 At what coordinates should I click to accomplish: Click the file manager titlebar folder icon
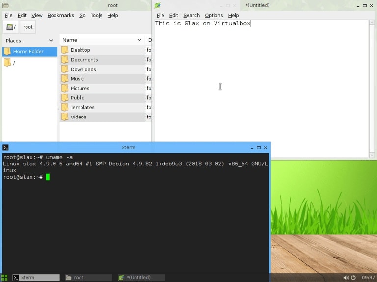(x=5, y=5)
